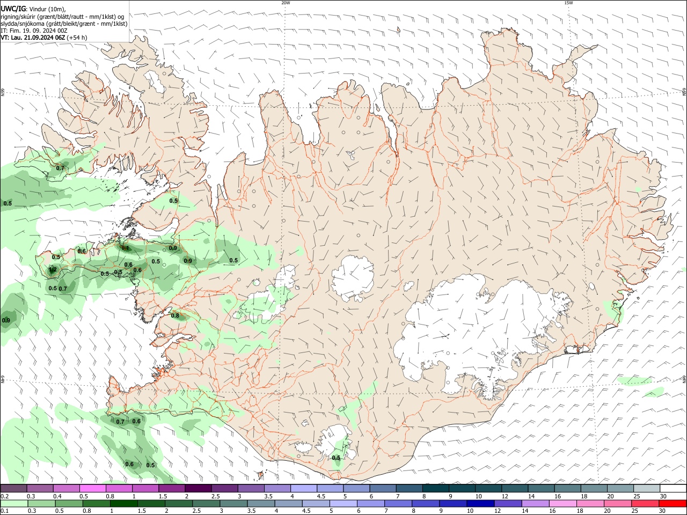Click the 'rigning/skúrir' legend description line

pos(62,17)
